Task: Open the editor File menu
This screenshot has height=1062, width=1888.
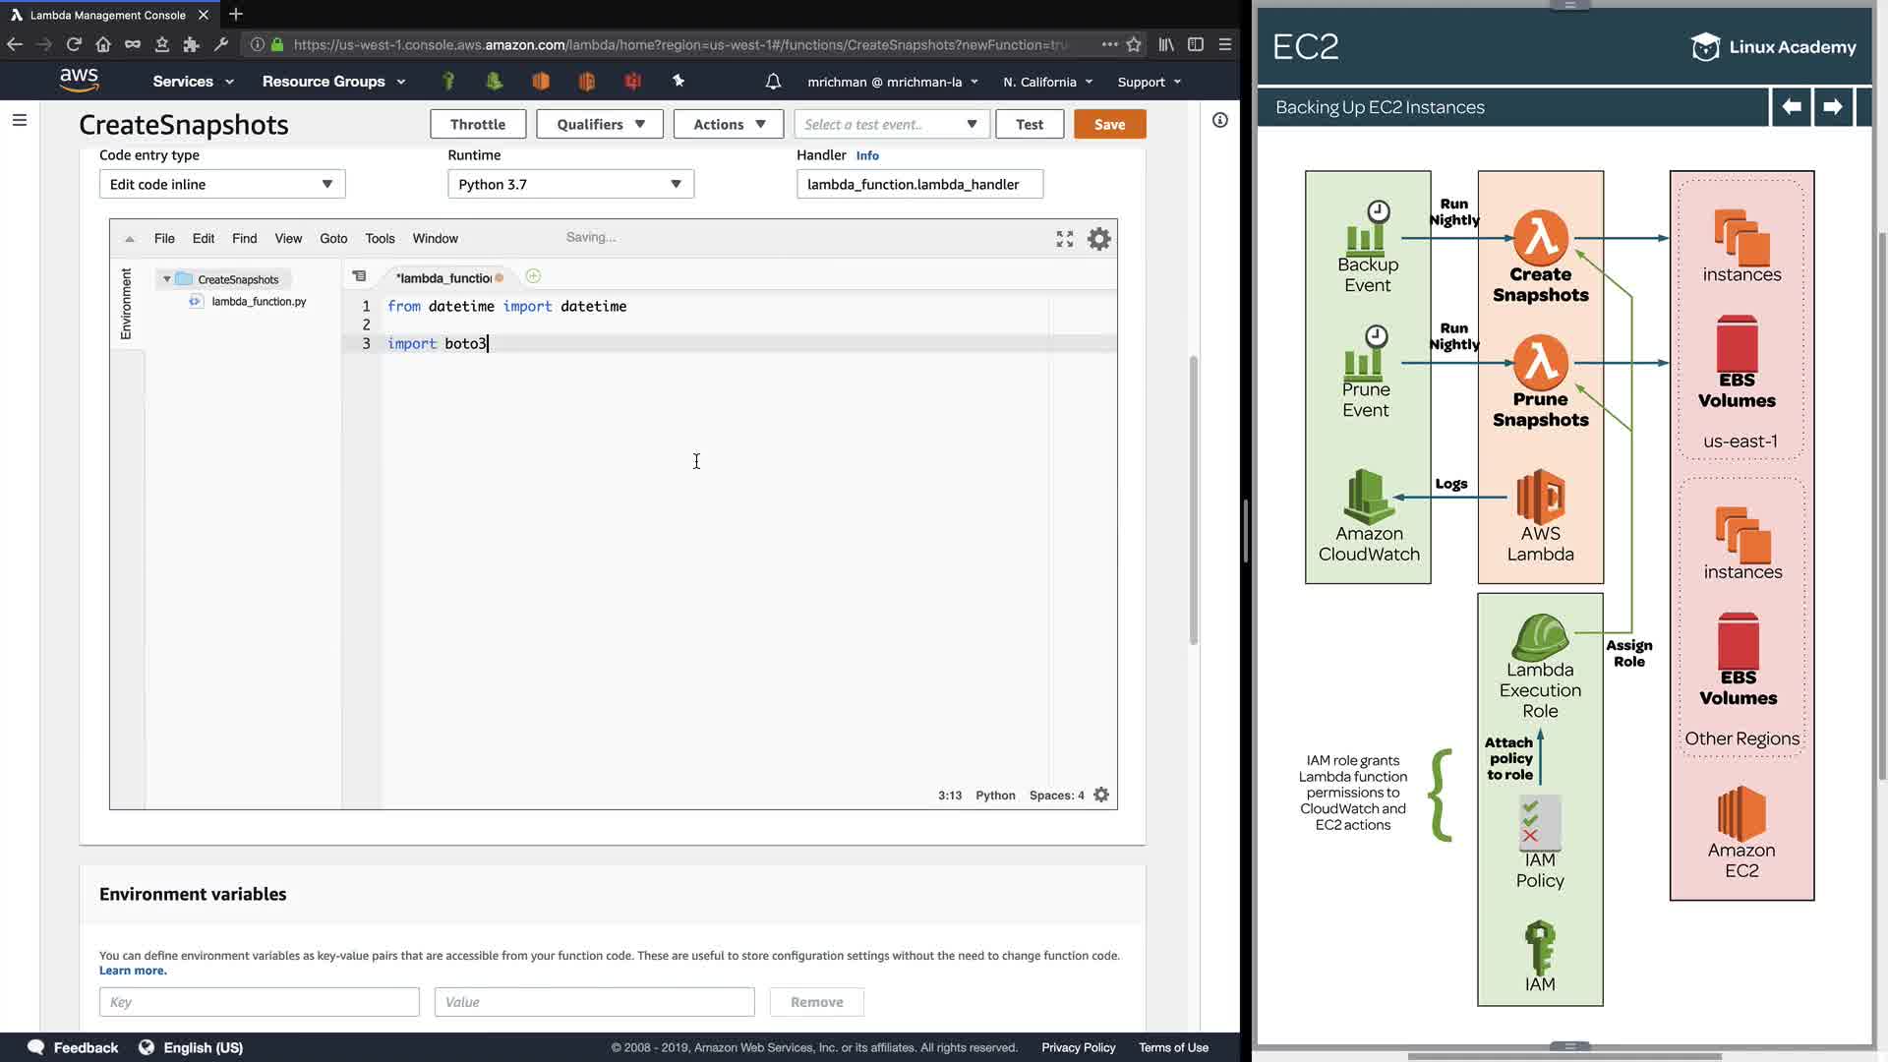Action: click(x=164, y=238)
